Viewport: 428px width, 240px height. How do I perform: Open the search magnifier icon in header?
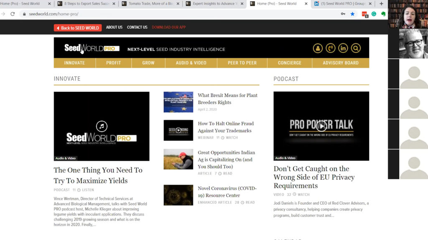(x=356, y=48)
